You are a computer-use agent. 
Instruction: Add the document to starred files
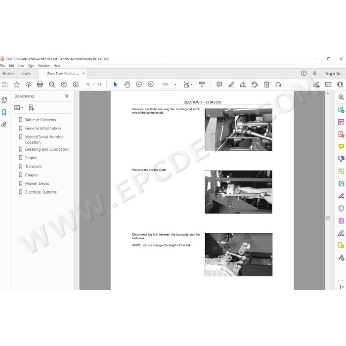(16, 85)
